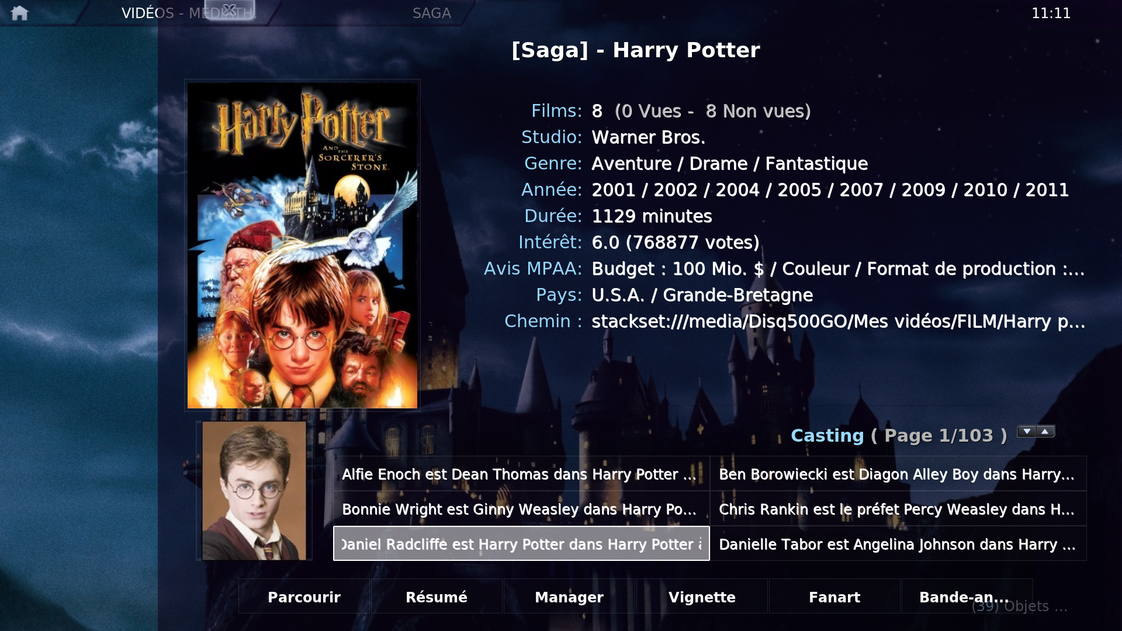
Task: Select cast entry Chris Rankin as Percy Weasley
Action: coord(898,509)
